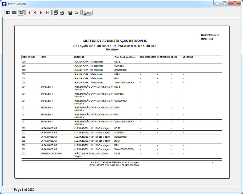The image size is (243, 194).
Task: Click the Zoom to Fit whole-page icon
Action: tap(8, 13)
